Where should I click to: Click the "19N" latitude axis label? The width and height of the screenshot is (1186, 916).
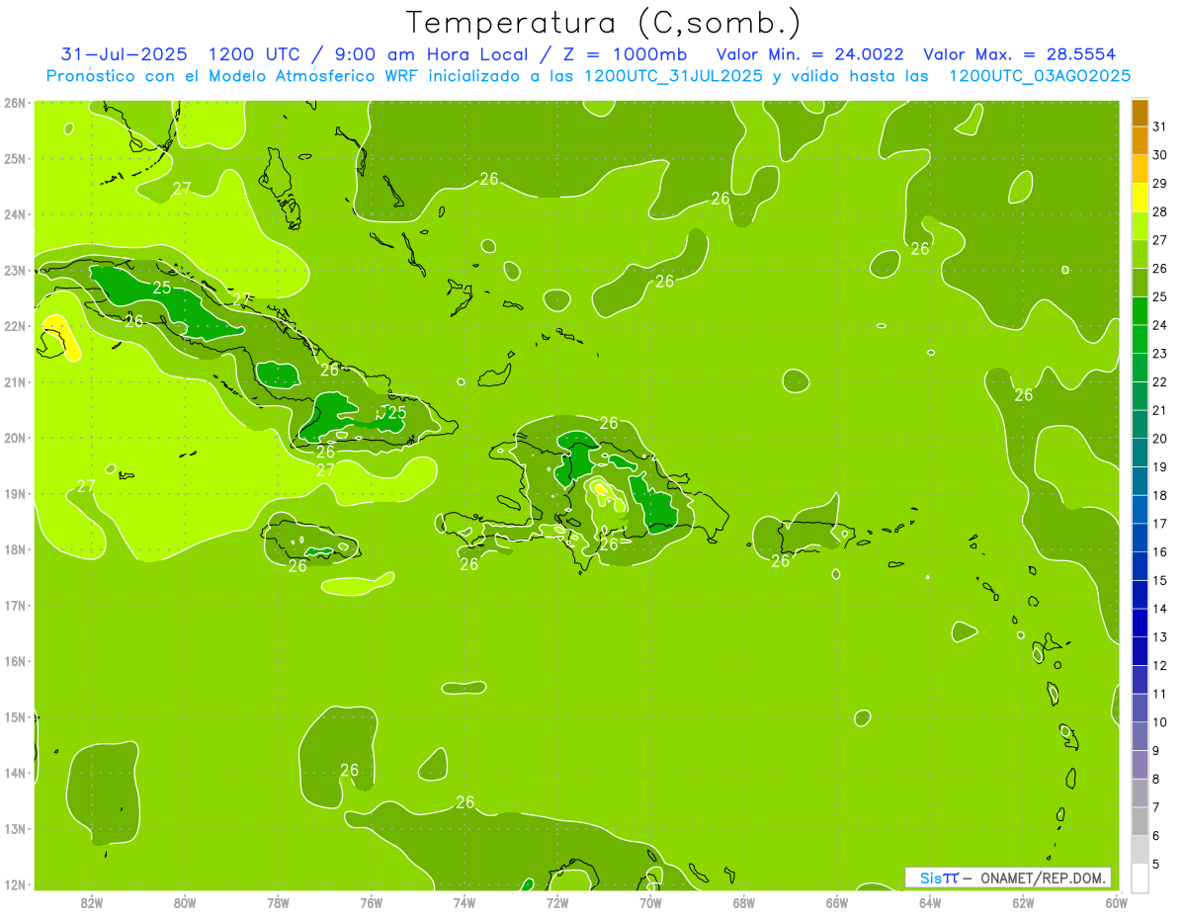(14, 494)
